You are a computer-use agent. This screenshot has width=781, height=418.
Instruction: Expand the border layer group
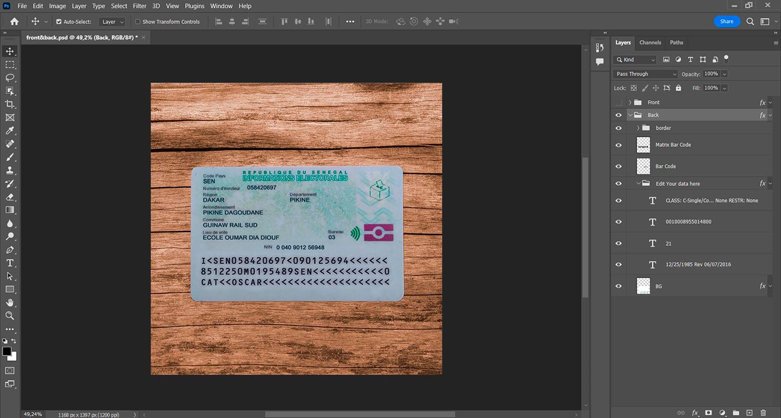click(638, 128)
